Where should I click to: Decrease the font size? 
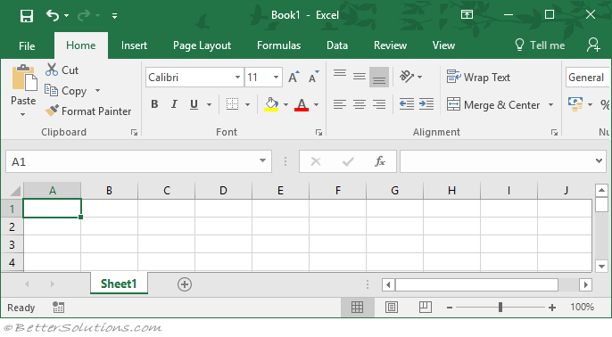pyautogui.click(x=314, y=78)
